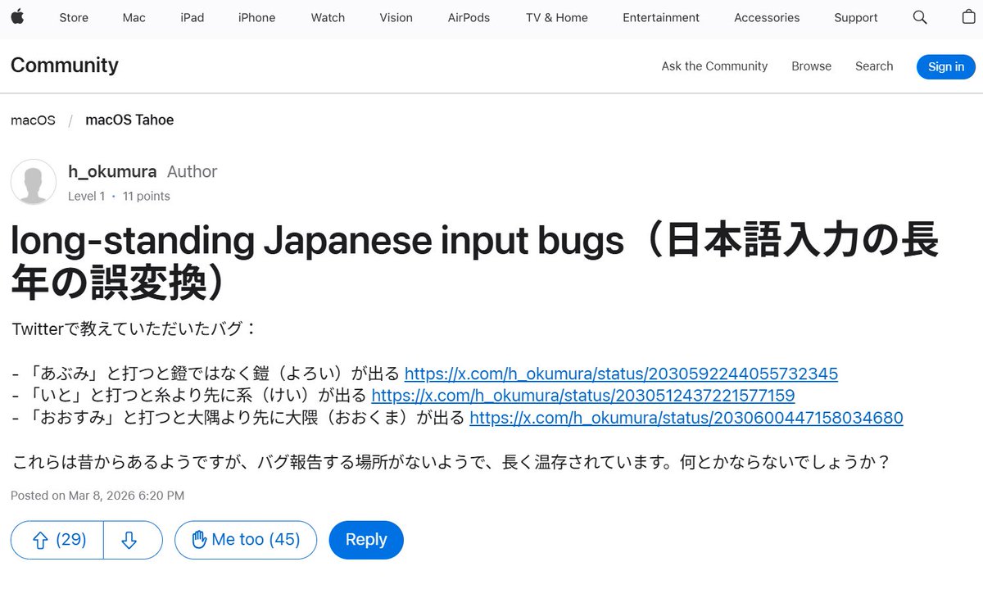The image size is (983, 589).
Task: Open the AirPods menu
Action: (x=469, y=17)
